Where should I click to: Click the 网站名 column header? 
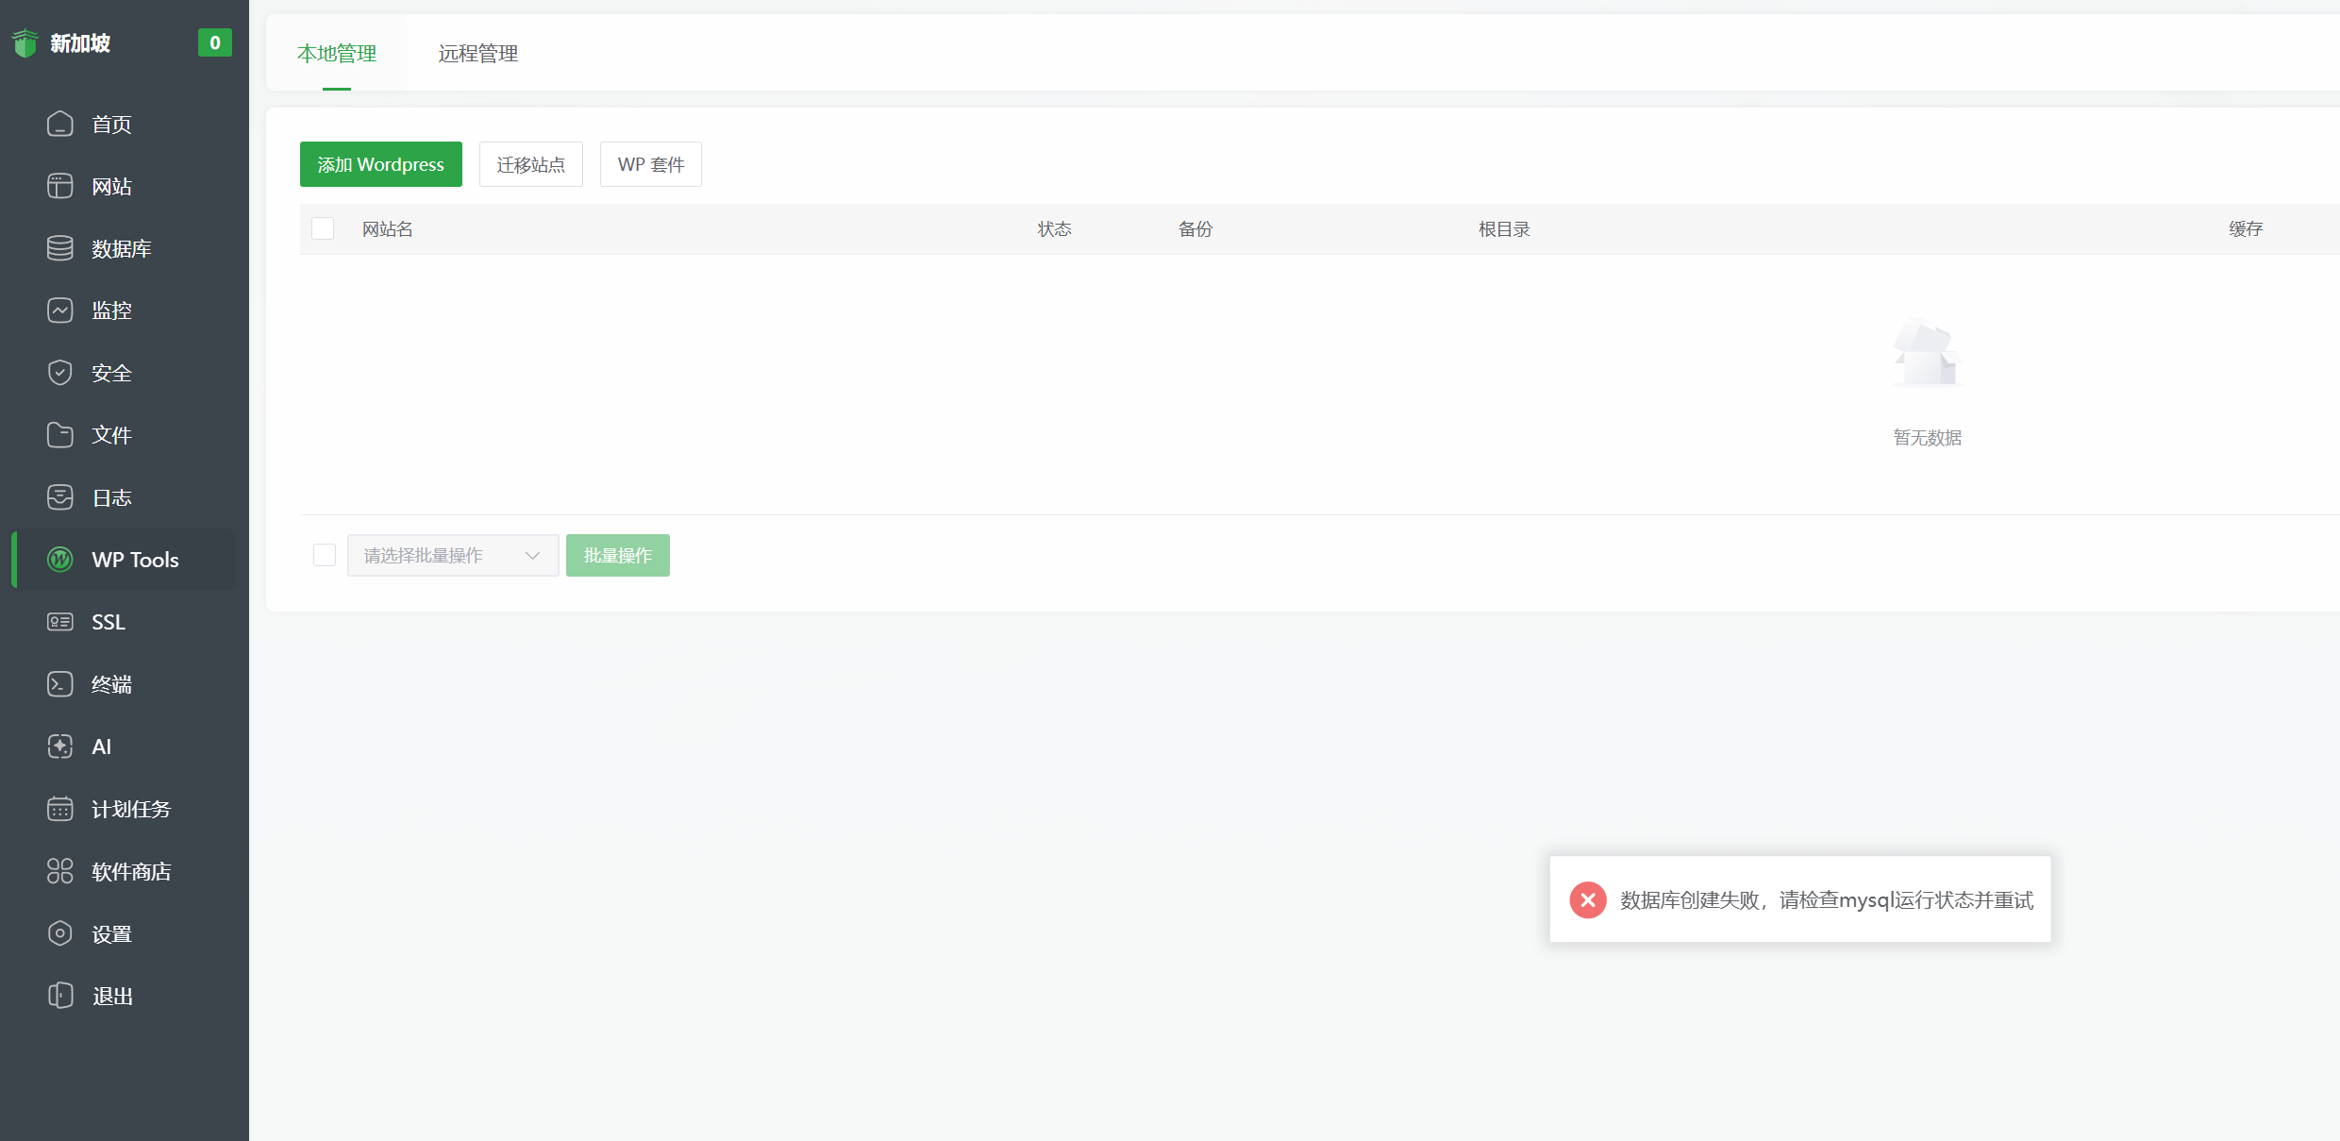click(x=388, y=228)
